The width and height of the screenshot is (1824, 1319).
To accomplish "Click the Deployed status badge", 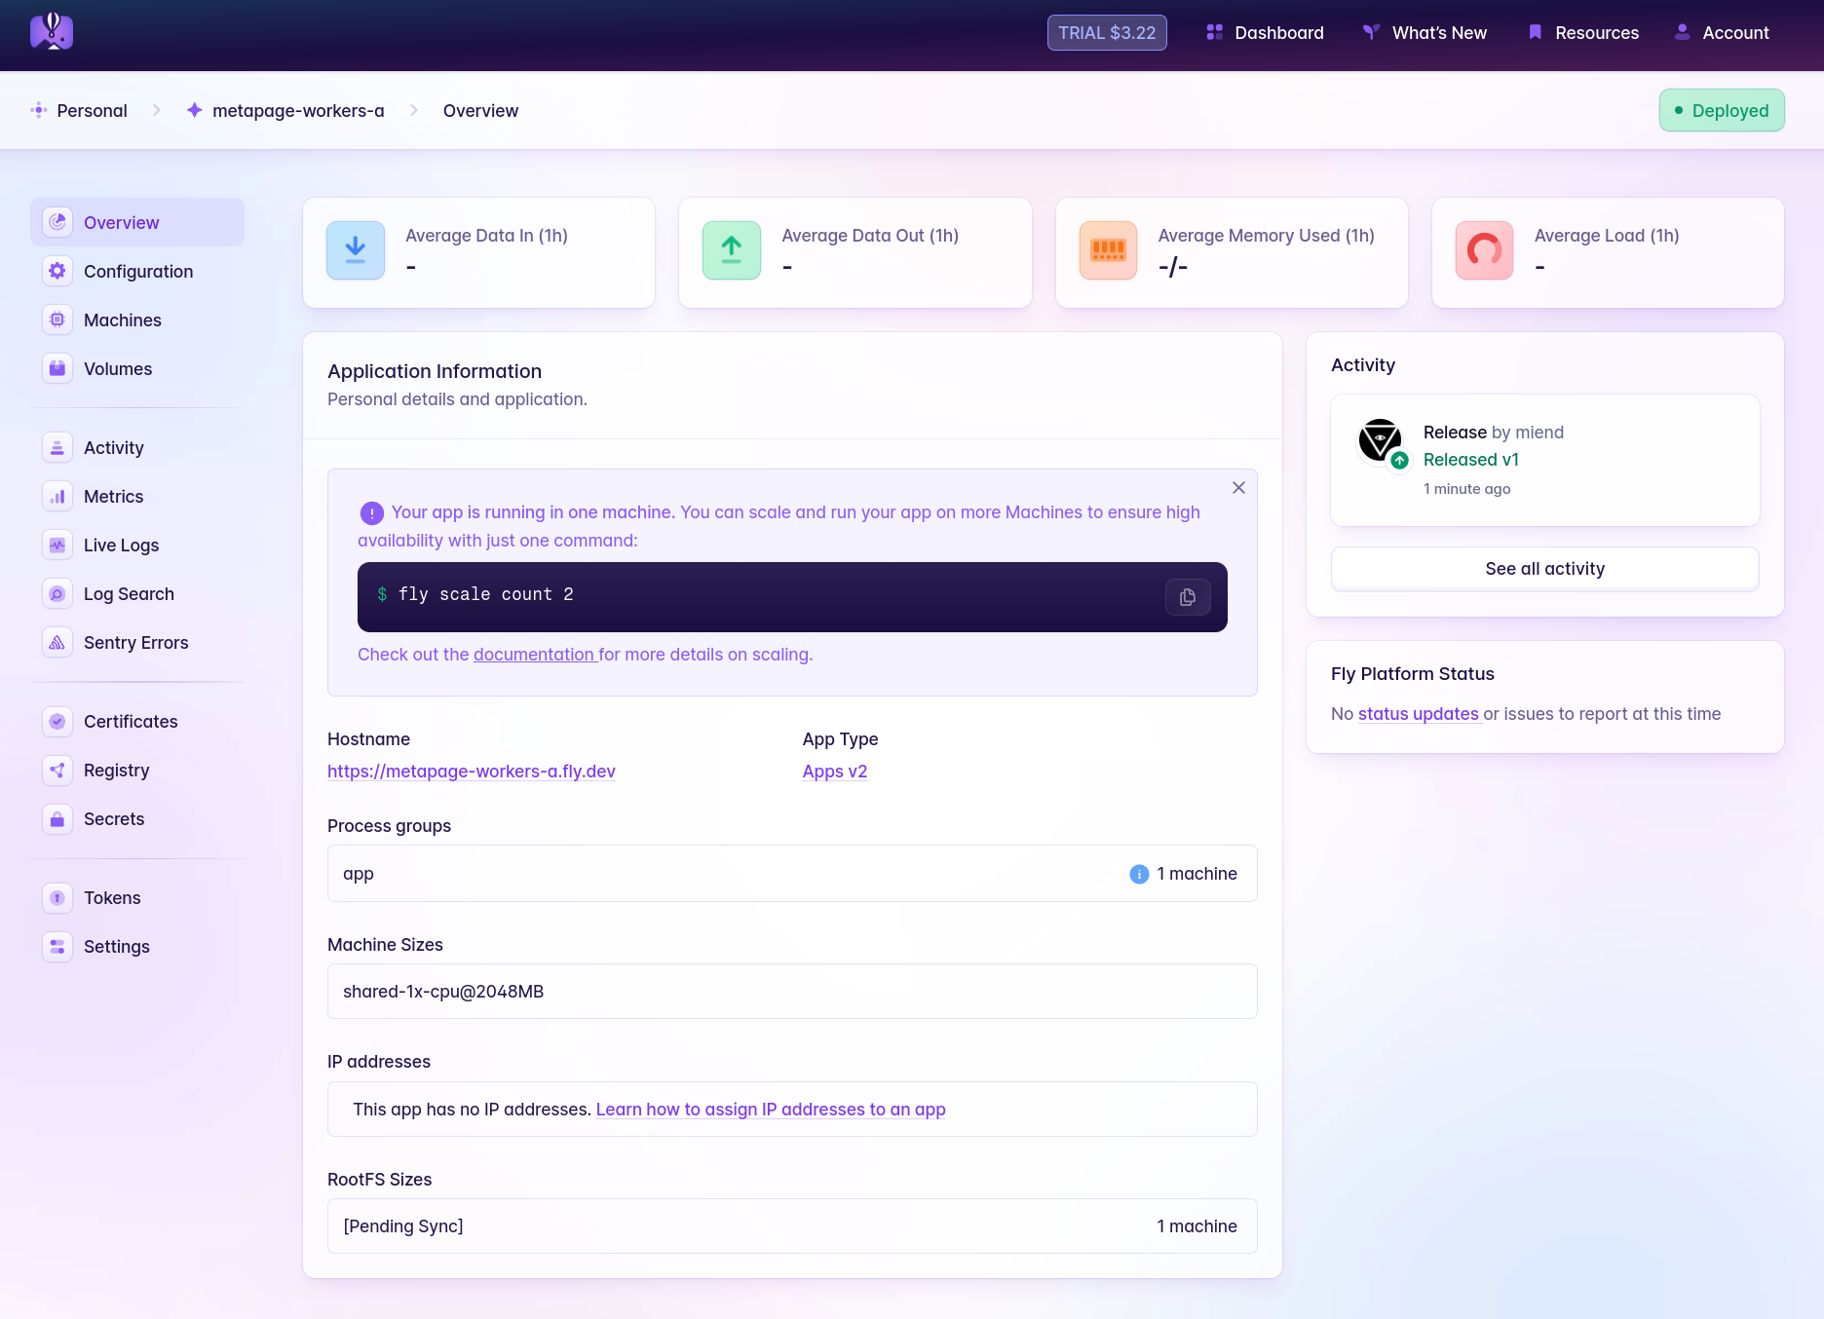I will coord(1722,110).
